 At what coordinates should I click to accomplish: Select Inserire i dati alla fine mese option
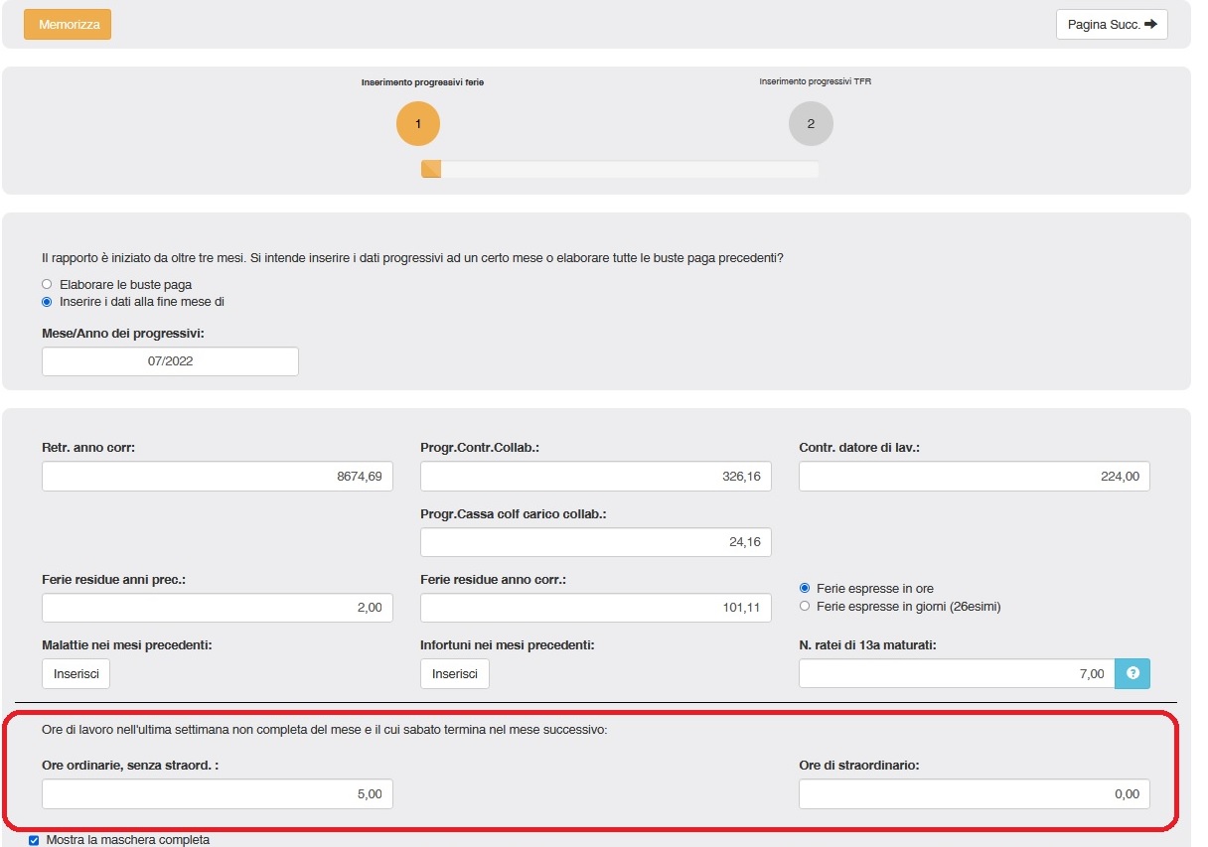click(47, 302)
